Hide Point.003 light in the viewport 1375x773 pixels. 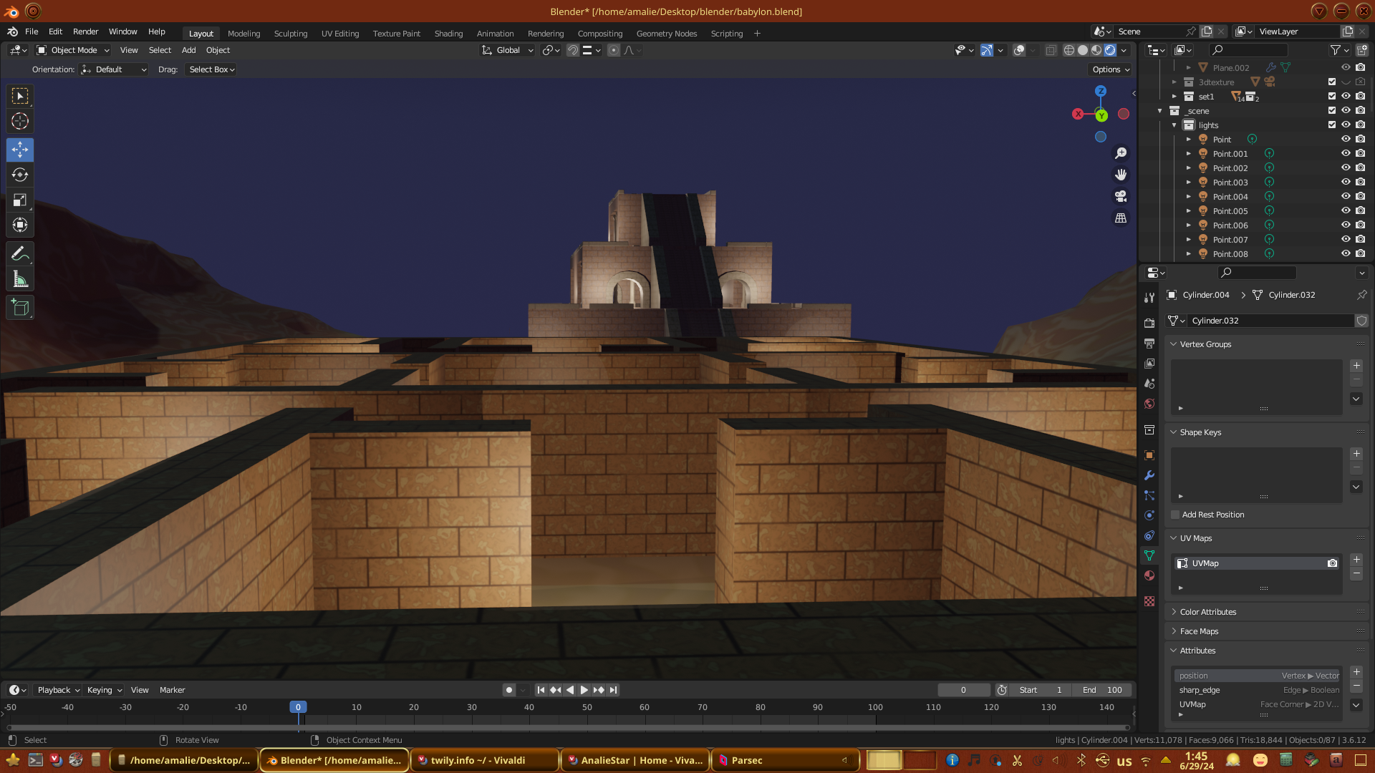[x=1346, y=183]
